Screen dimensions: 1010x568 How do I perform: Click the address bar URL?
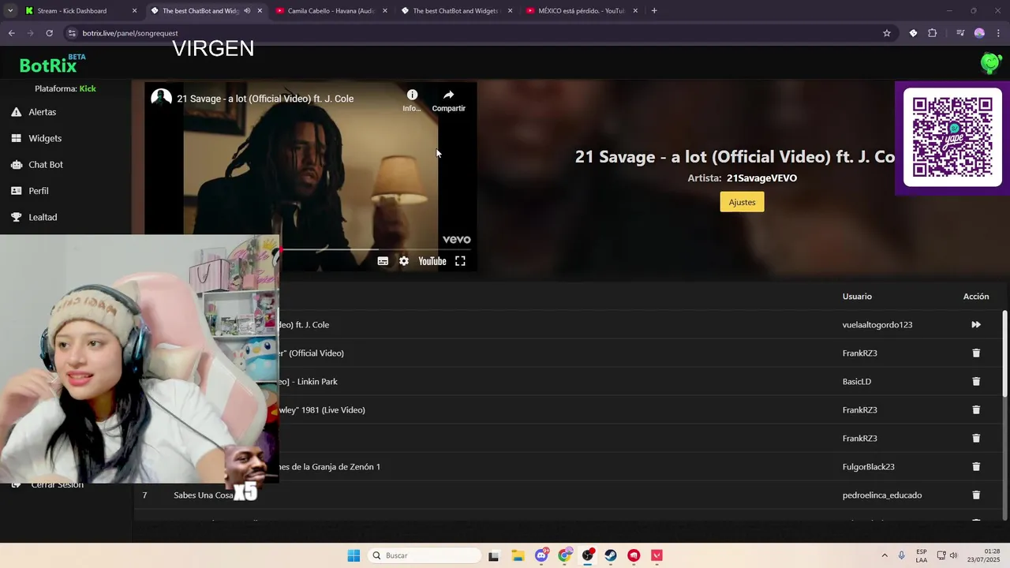pos(130,33)
